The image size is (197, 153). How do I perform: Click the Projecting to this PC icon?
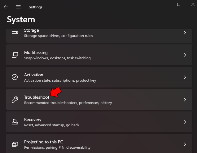pyautogui.click(x=15, y=144)
